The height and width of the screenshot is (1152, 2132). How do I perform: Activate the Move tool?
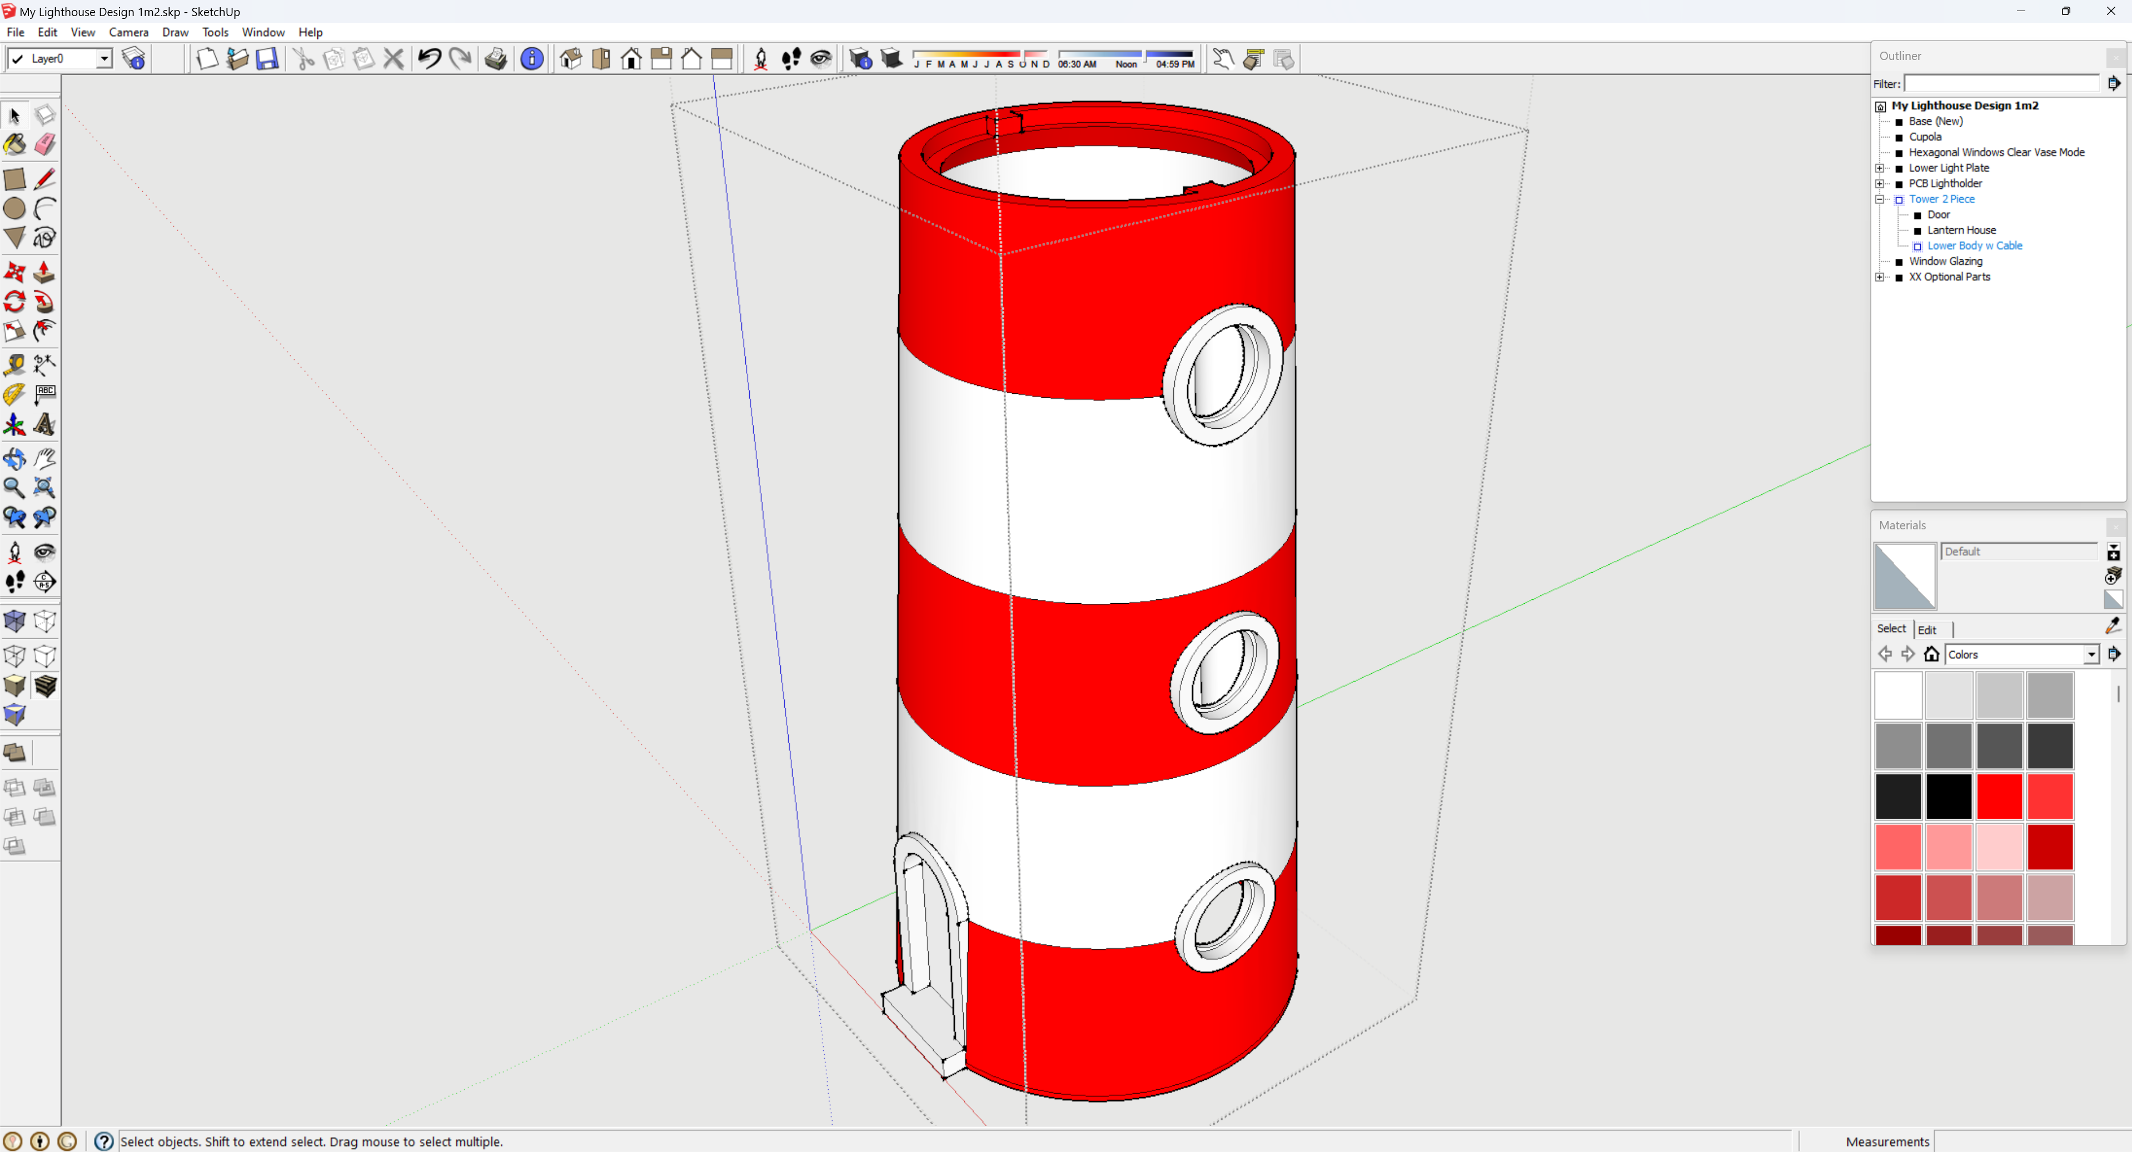click(x=15, y=272)
